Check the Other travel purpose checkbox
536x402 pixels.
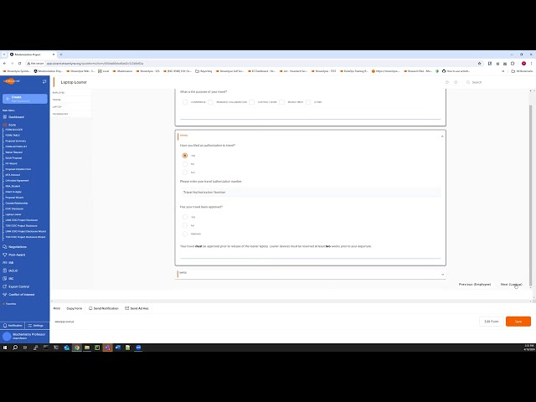click(x=308, y=102)
